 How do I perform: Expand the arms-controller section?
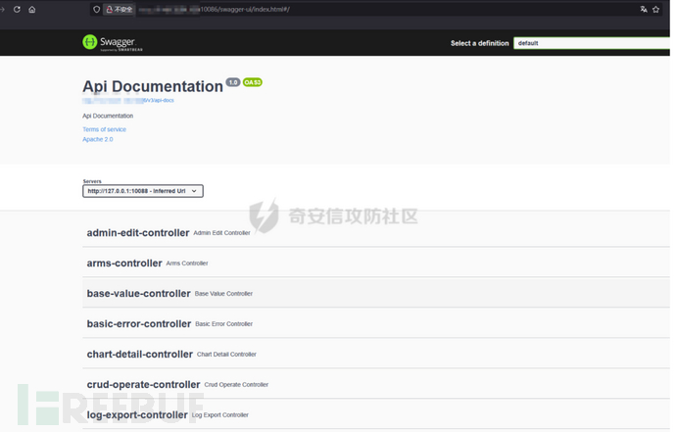click(x=124, y=264)
